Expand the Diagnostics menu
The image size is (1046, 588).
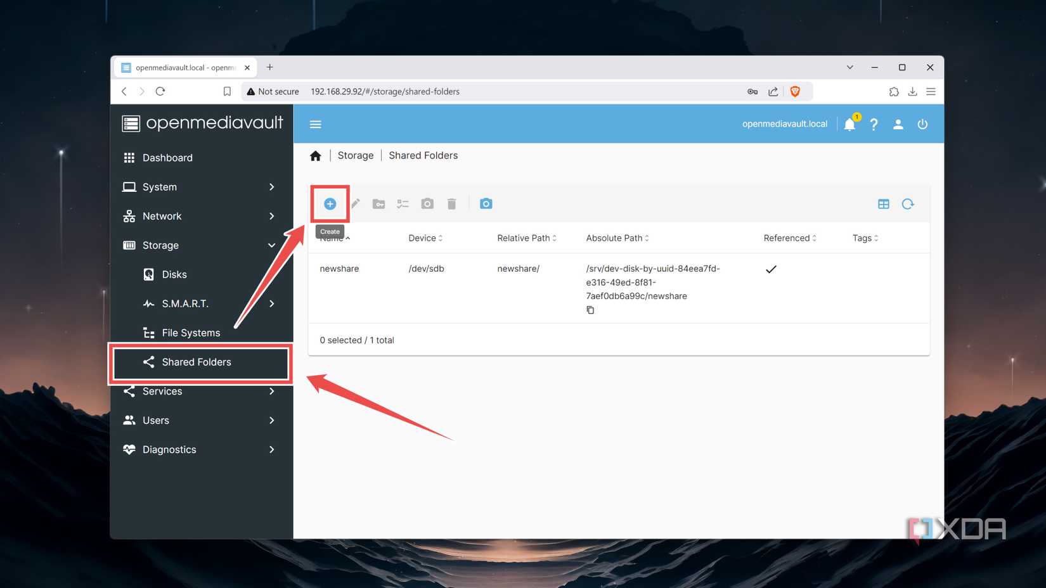[202, 449]
